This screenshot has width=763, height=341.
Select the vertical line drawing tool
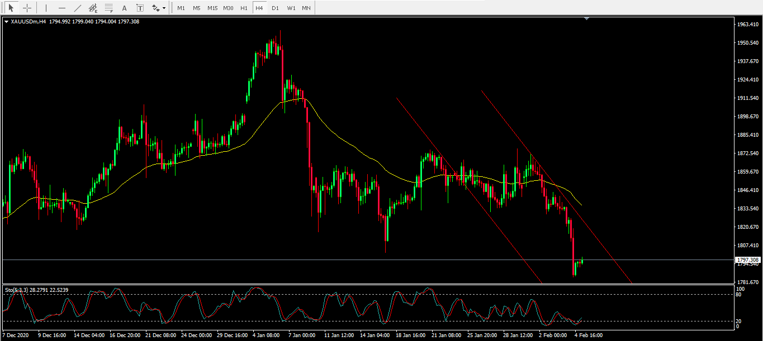pos(46,8)
